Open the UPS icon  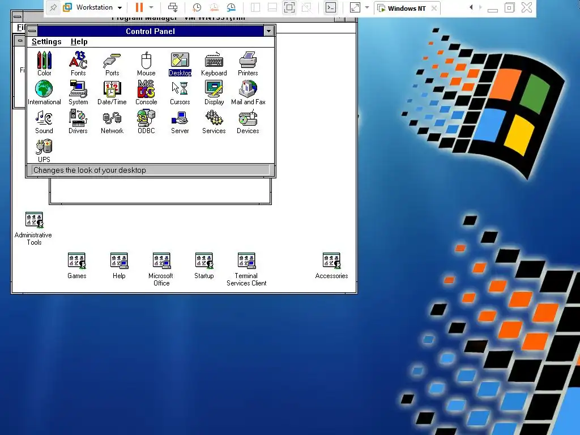click(x=44, y=150)
